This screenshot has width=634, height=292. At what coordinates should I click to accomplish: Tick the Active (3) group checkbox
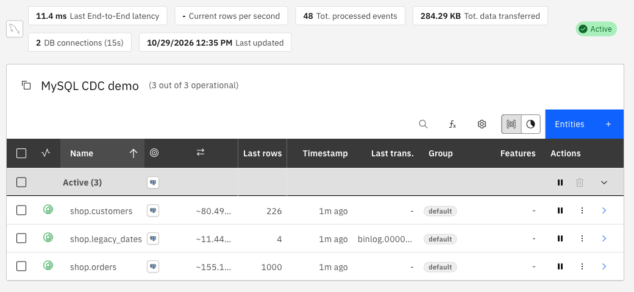[x=21, y=182]
